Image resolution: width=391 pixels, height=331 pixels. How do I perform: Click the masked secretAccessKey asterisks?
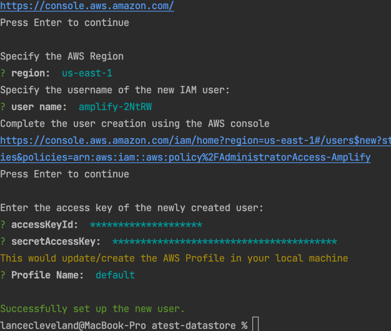pyautogui.click(x=225, y=242)
